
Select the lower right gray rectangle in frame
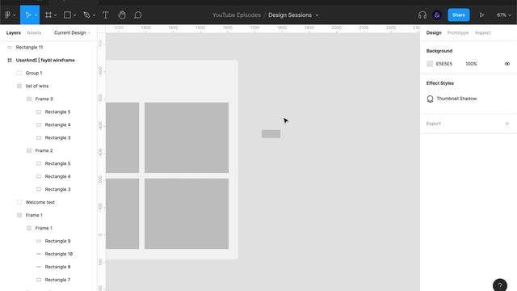(187, 213)
